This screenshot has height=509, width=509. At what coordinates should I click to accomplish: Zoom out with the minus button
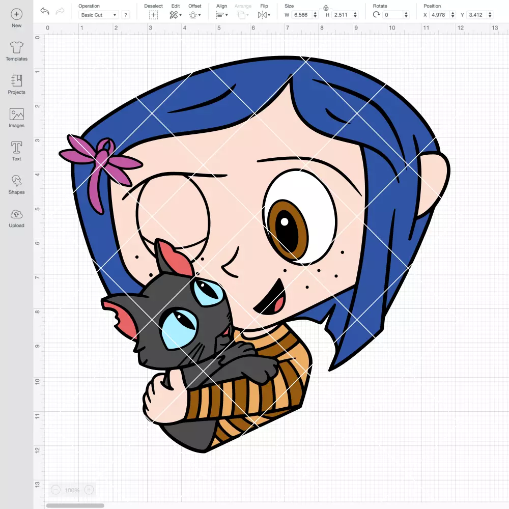coord(55,490)
